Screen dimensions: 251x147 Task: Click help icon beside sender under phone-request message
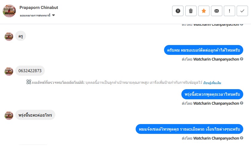coord(241,59)
